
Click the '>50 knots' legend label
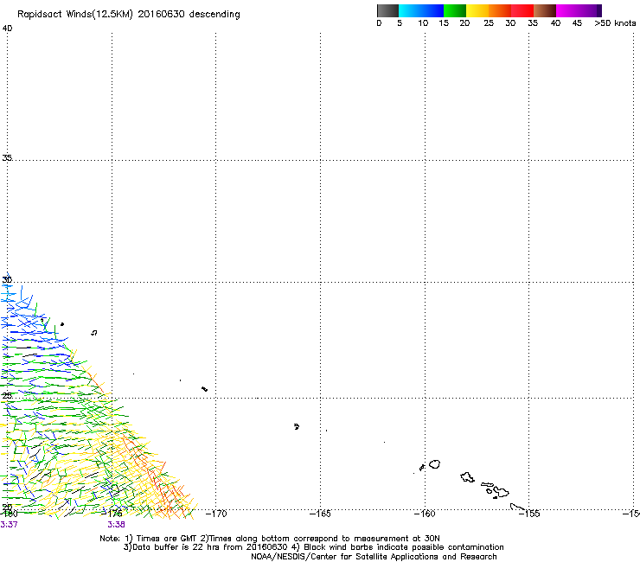point(615,23)
